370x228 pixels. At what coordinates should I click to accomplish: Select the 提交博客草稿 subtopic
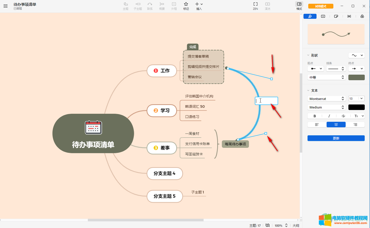tap(198, 56)
